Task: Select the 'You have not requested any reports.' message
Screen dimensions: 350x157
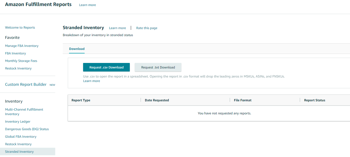Action: (224, 113)
